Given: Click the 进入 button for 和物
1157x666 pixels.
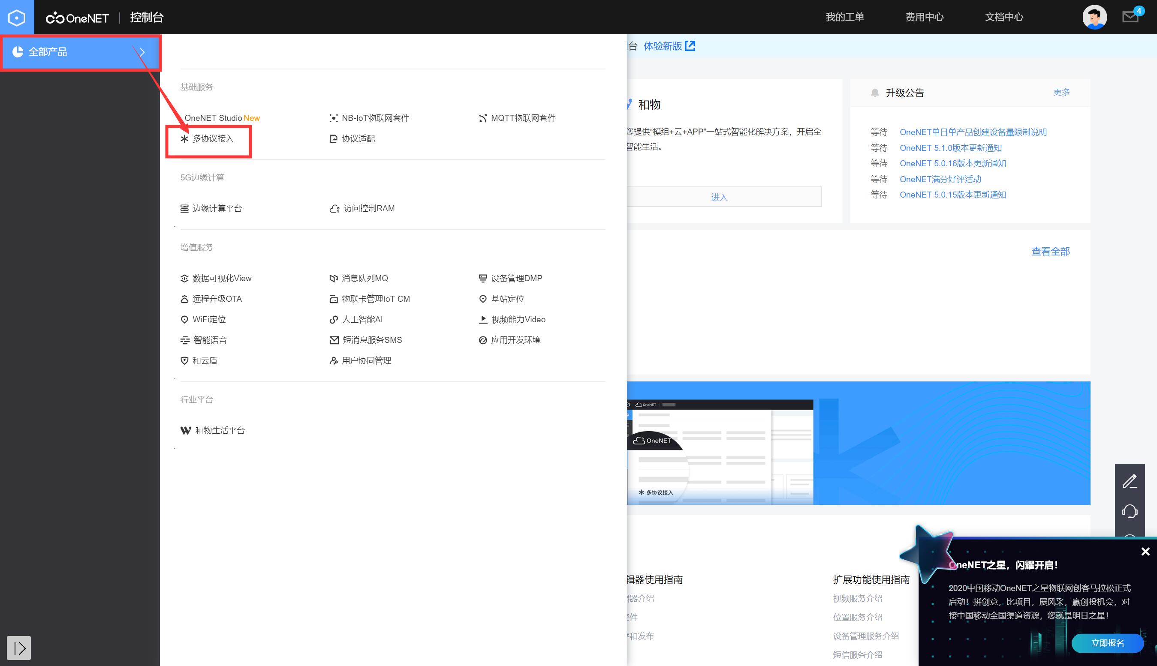Looking at the screenshot, I should (x=719, y=196).
